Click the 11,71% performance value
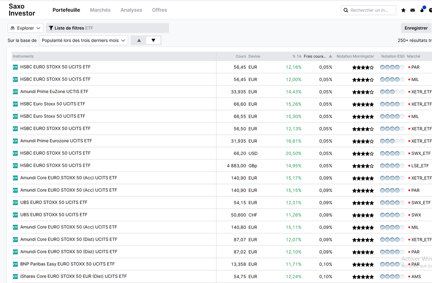432x283 pixels. pyautogui.click(x=294, y=264)
